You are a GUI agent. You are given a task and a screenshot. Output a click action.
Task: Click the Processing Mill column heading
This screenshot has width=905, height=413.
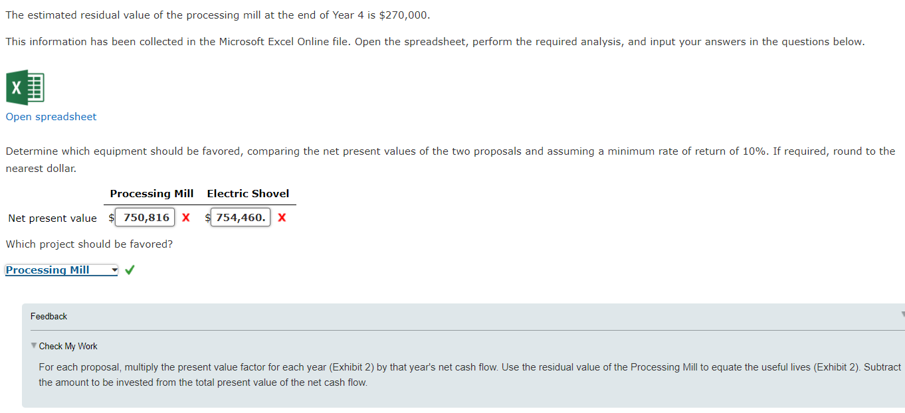pos(151,193)
